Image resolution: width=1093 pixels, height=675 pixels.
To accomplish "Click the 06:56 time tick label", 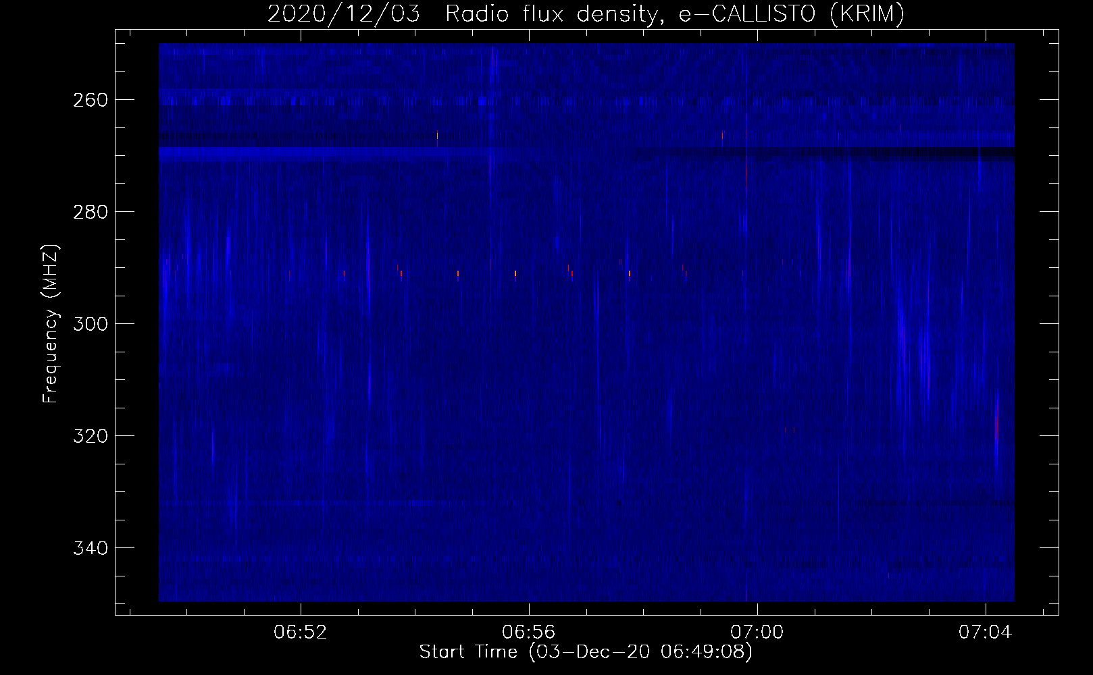I will 529,632.
